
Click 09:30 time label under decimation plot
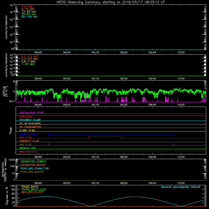pyautogui.click(x=124, y=183)
